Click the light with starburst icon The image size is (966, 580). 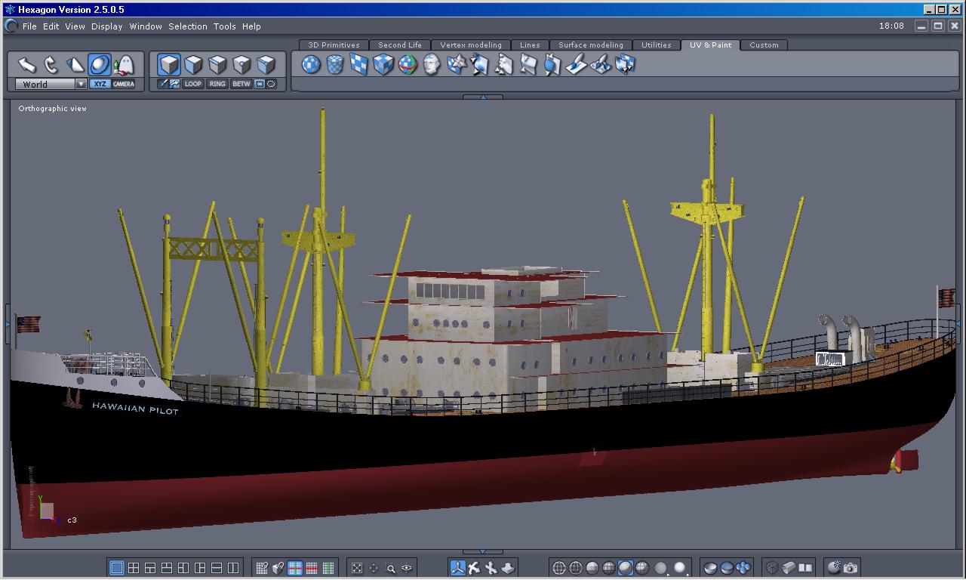[x=834, y=568]
